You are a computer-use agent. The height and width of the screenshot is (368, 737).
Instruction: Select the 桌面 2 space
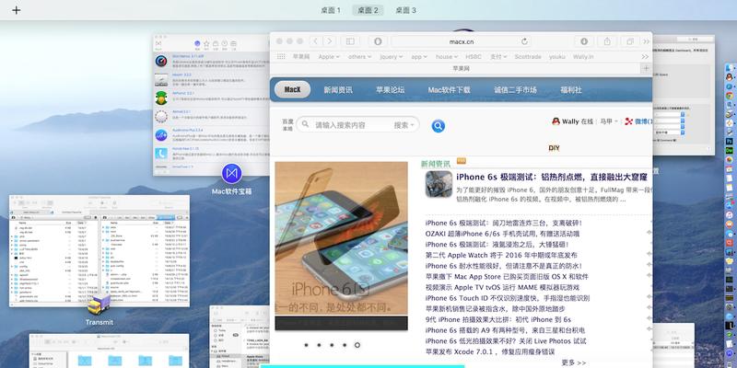(x=368, y=10)
